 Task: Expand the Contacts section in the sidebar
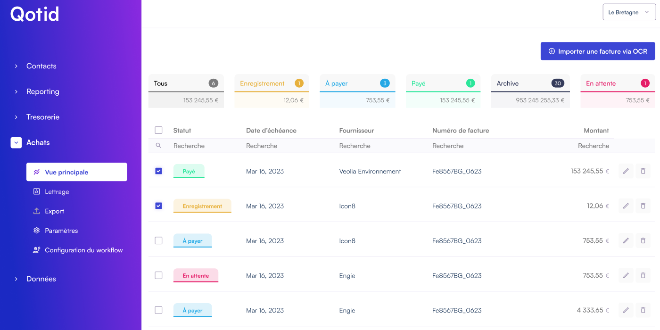pyautogui.click(x=16, y=66)
